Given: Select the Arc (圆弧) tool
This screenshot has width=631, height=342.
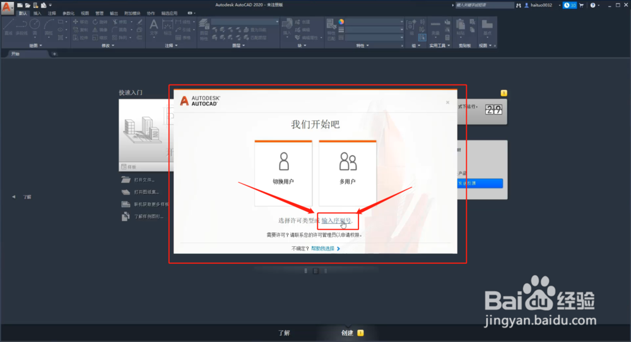Looking at the screenshot, I should coord(49,27).
